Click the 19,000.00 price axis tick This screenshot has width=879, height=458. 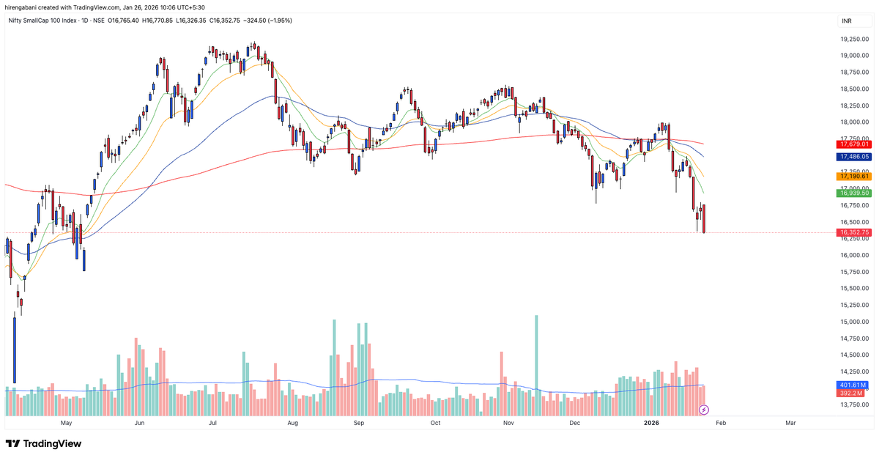click(855, 56)
